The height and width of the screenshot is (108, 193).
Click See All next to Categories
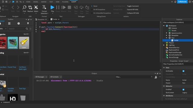[26, 34]
